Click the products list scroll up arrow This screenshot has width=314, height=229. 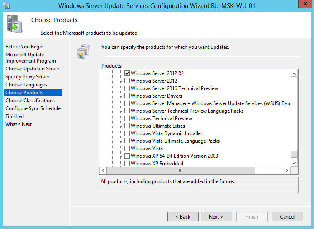coord(294,73)
